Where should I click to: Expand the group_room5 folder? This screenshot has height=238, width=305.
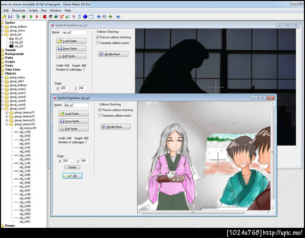(2, 101)
